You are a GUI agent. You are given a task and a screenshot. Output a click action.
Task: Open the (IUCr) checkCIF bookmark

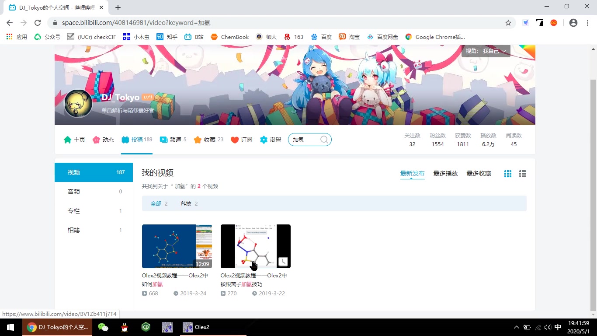coord(92,37)
